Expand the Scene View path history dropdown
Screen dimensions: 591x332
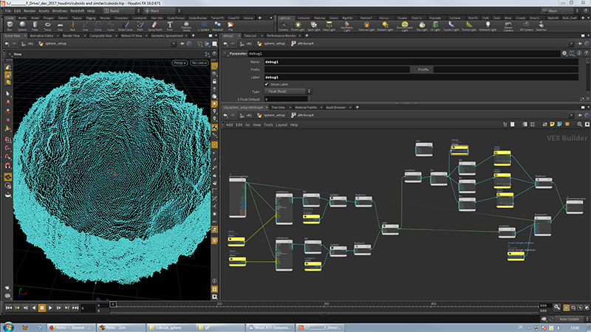(174, 44)
